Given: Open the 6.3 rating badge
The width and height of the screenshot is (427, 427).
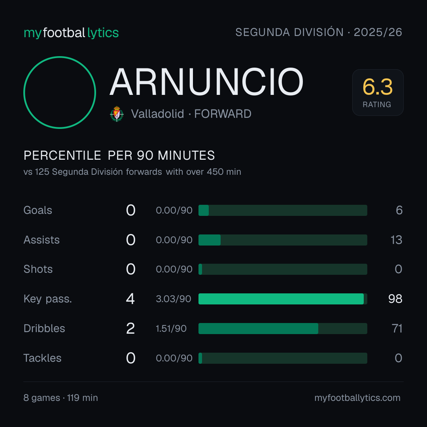Looking at the screenshot, I should 378,92.
